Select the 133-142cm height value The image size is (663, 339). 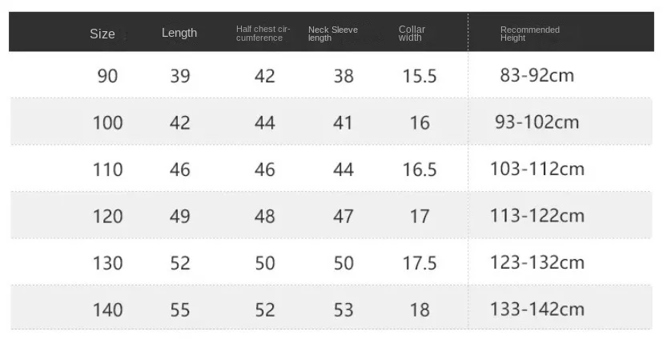pyautogui.click(x=536, y=309)
